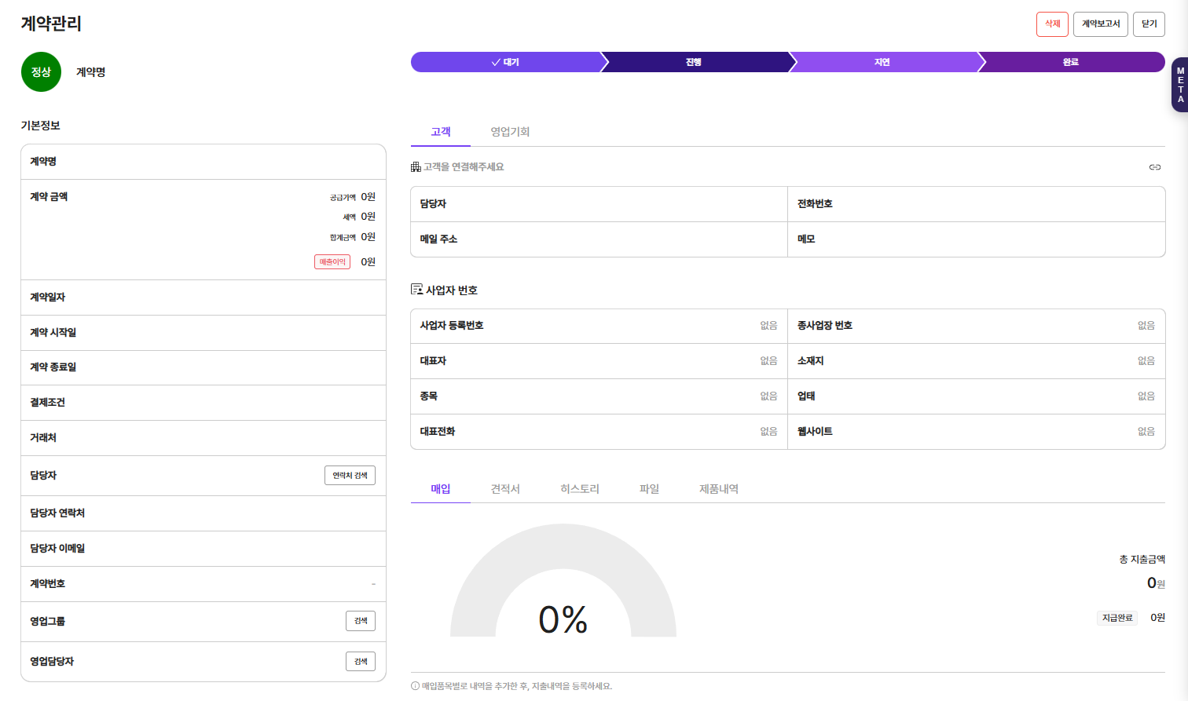Click the customer link chain icon

click(x=1154, y=167)
